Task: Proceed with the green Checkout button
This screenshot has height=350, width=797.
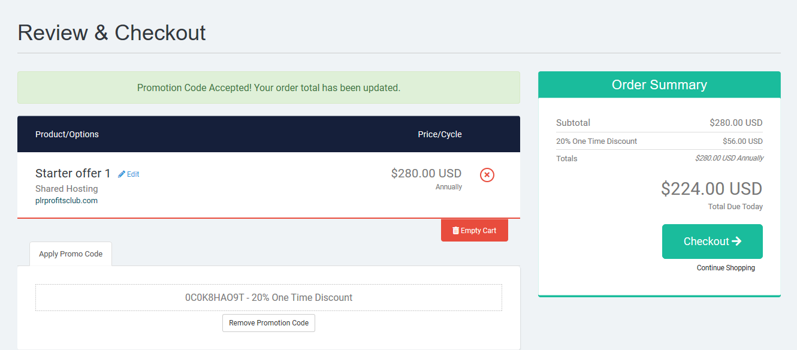Action: (713, 242)
